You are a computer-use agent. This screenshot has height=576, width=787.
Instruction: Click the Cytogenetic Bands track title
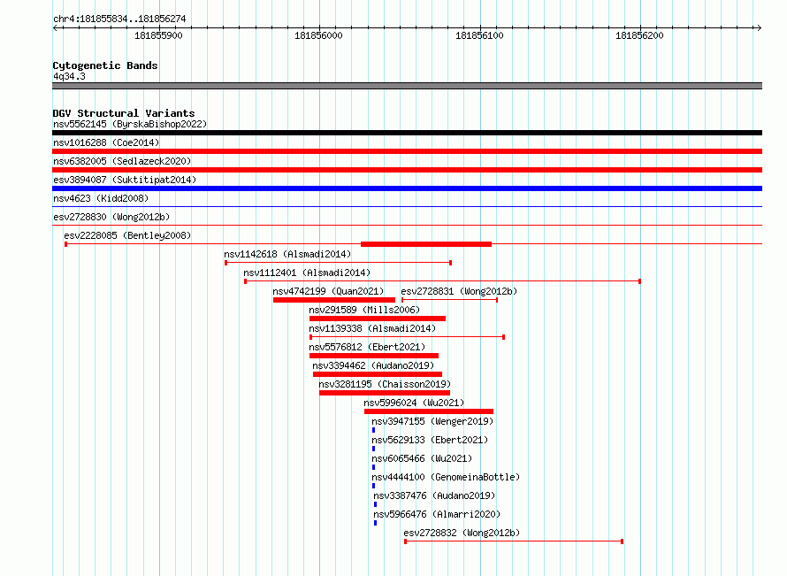pos(105,65)
